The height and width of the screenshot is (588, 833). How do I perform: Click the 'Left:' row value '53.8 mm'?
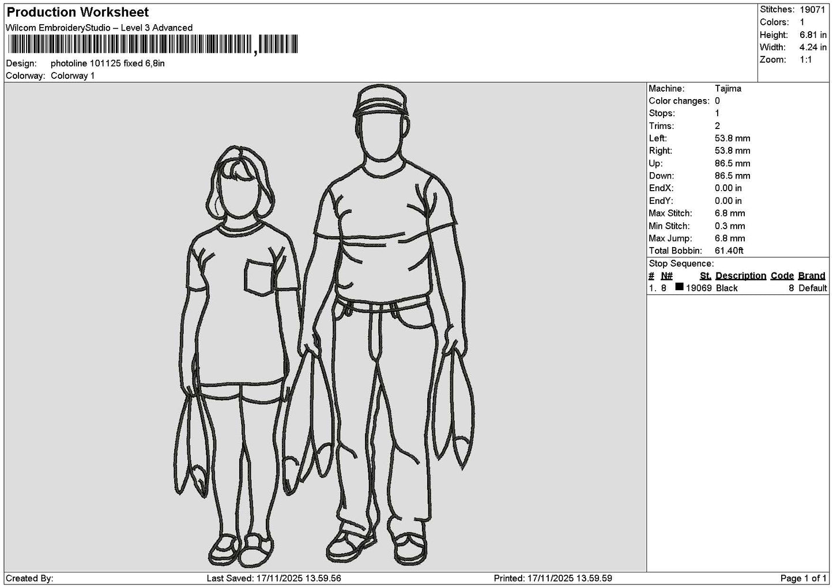[733, 139]
